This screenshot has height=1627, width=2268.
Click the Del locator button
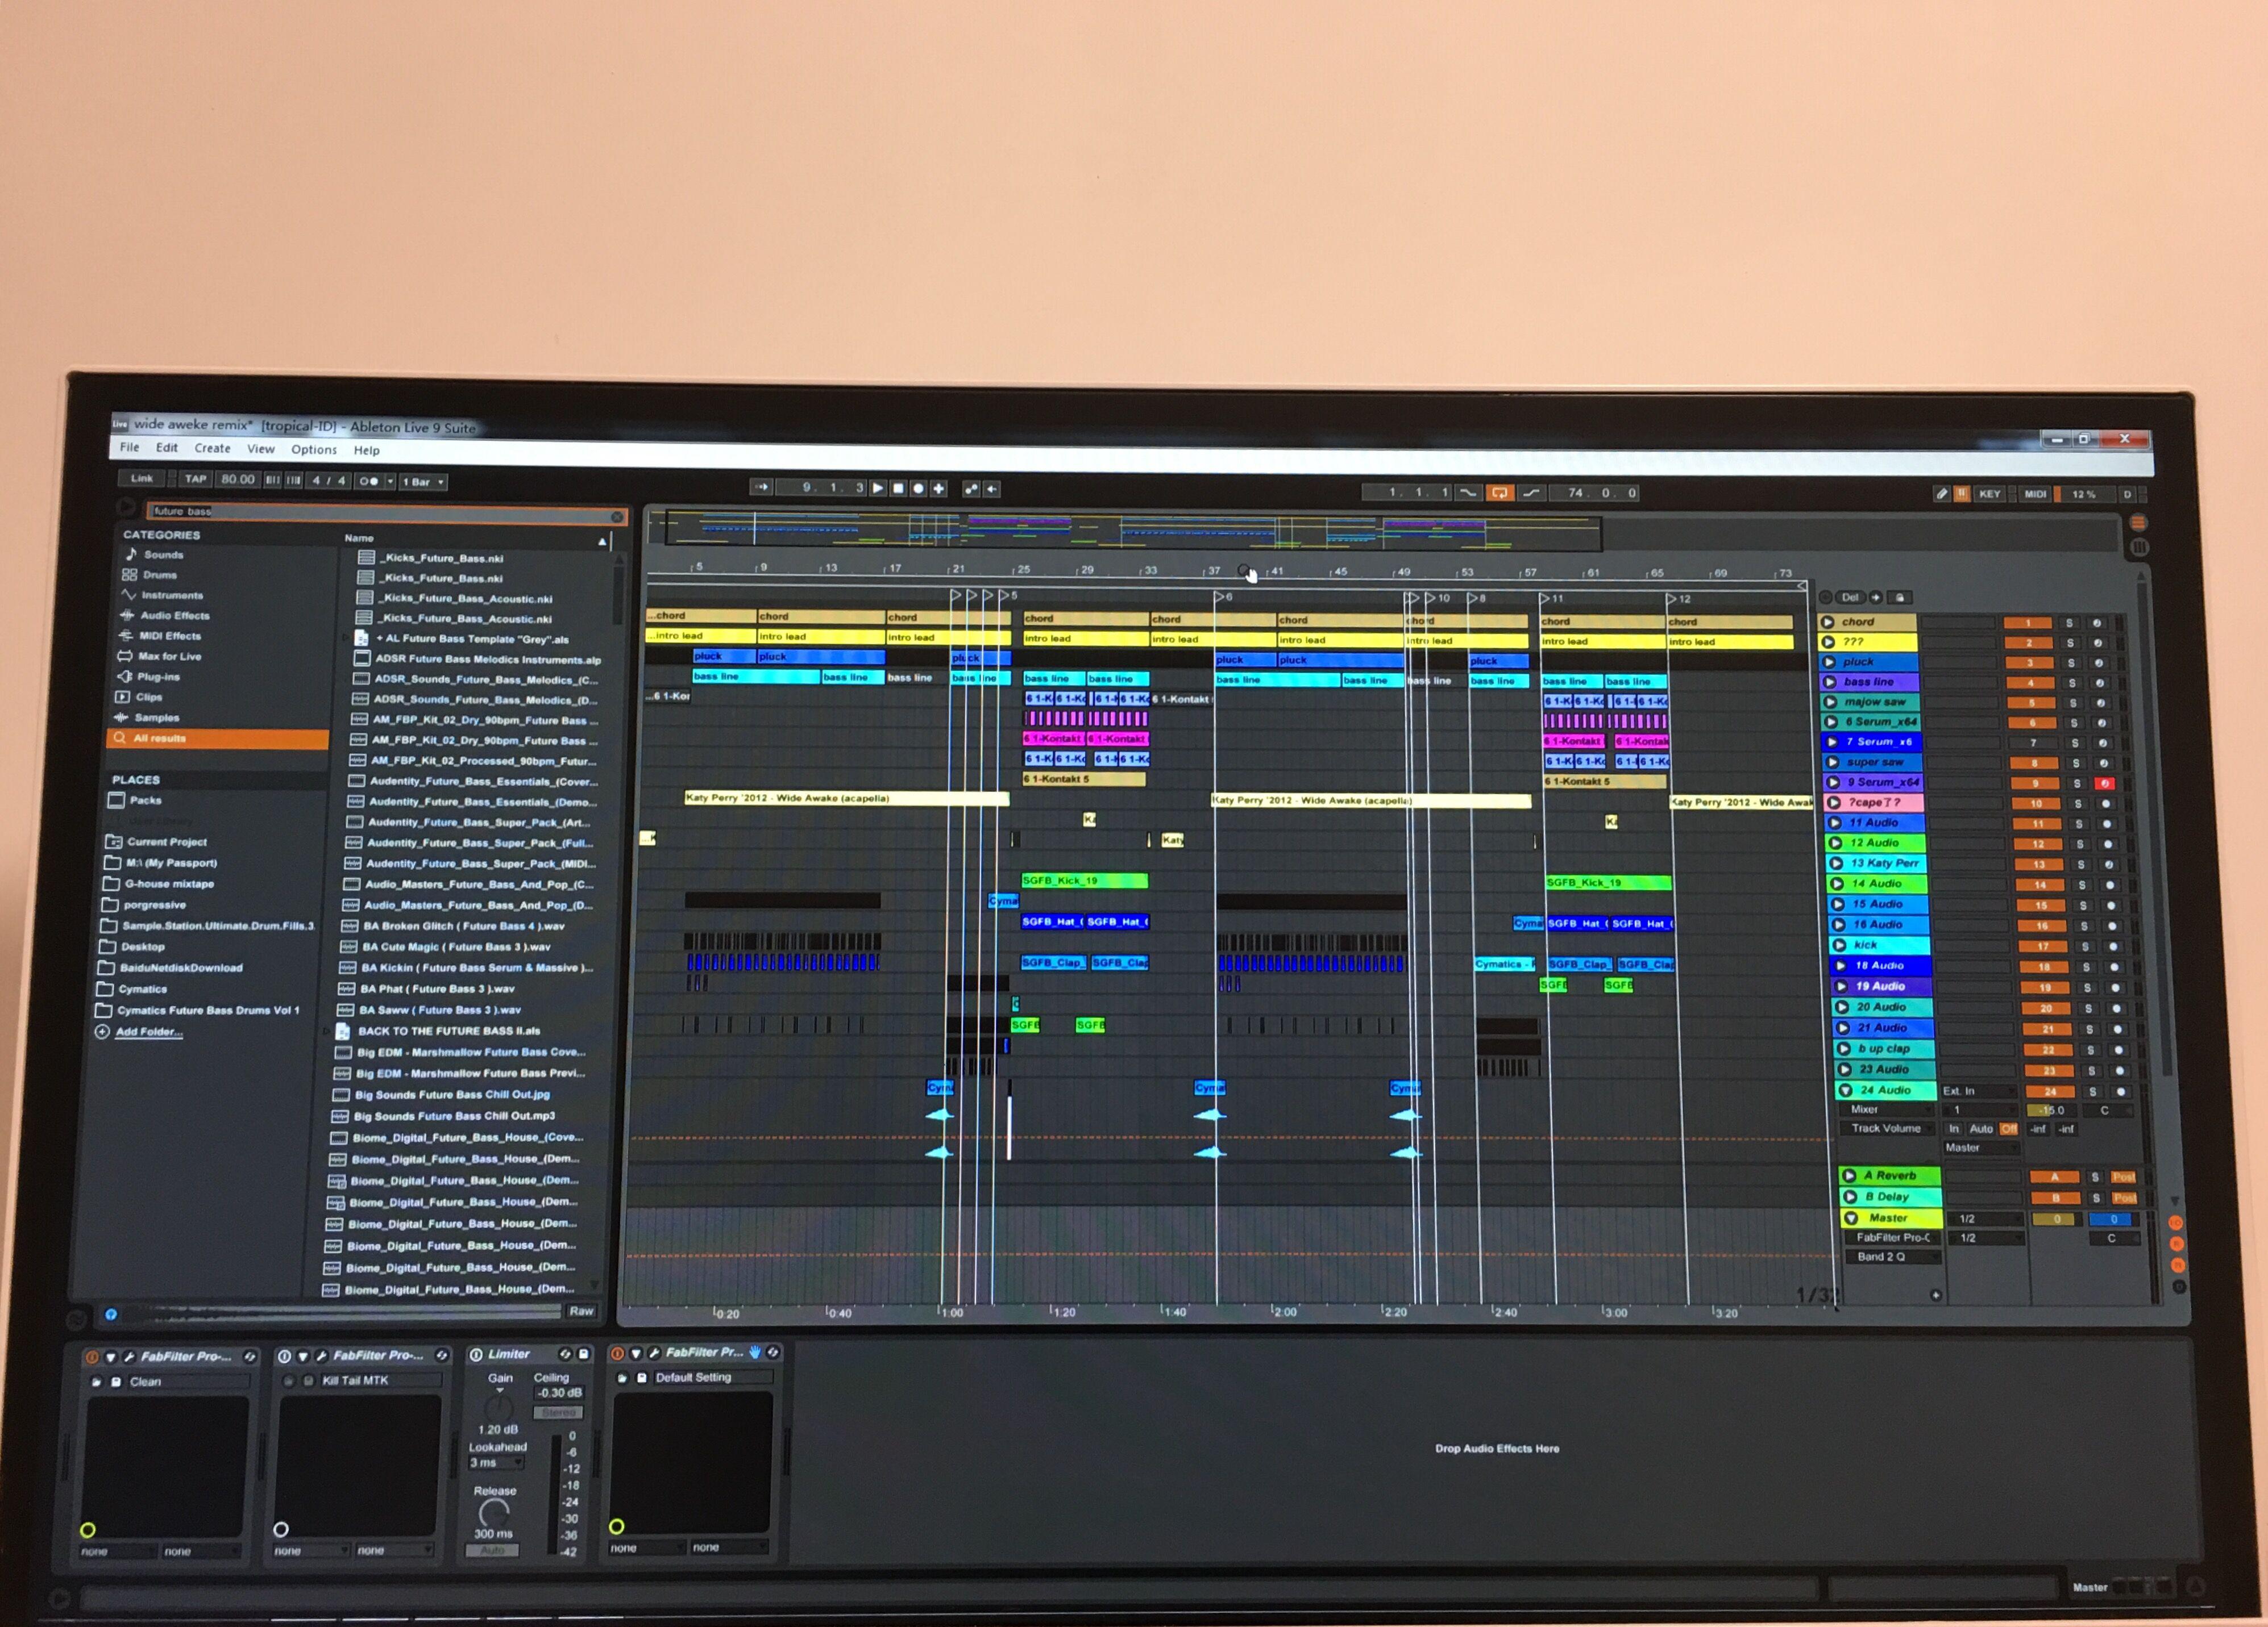tap(1850, 598)
